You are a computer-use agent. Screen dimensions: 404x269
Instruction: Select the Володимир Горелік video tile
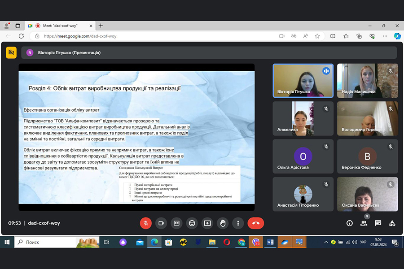pyautogui.click(x=367, y=118)
